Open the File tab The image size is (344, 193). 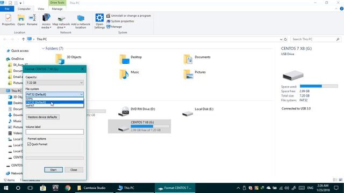[7, 9]
